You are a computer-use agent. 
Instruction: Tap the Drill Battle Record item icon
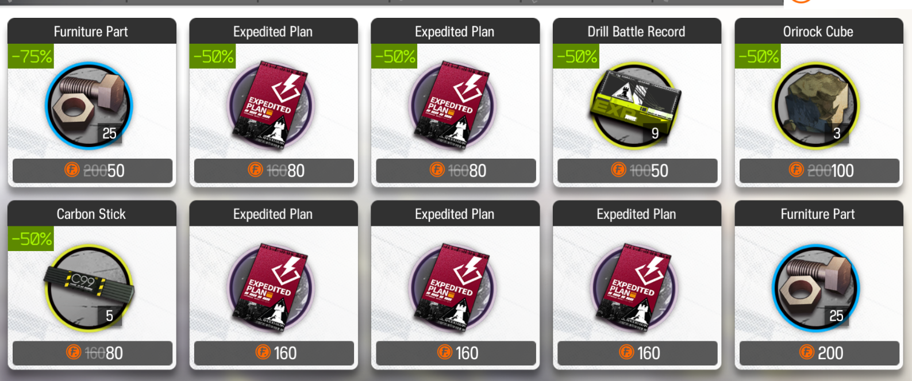(x=635, y=106)
